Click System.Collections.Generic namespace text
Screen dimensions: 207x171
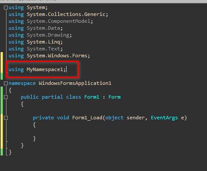point(66,14)
